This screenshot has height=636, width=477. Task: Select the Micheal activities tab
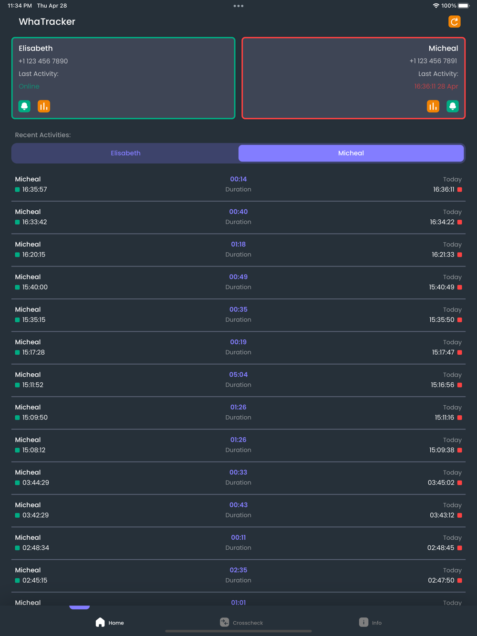tap(351, 153)
